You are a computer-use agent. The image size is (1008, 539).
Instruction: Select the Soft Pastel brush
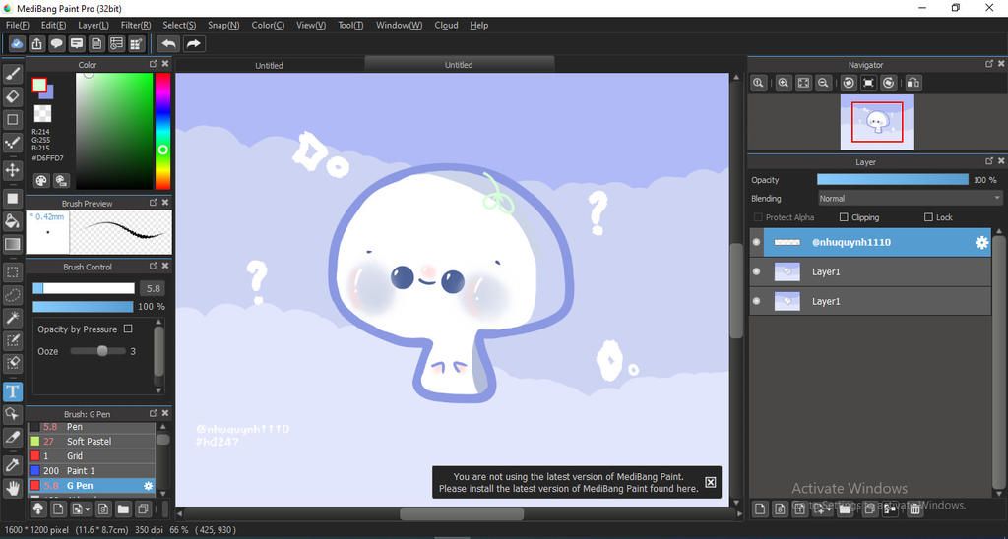tap(89, 442)
